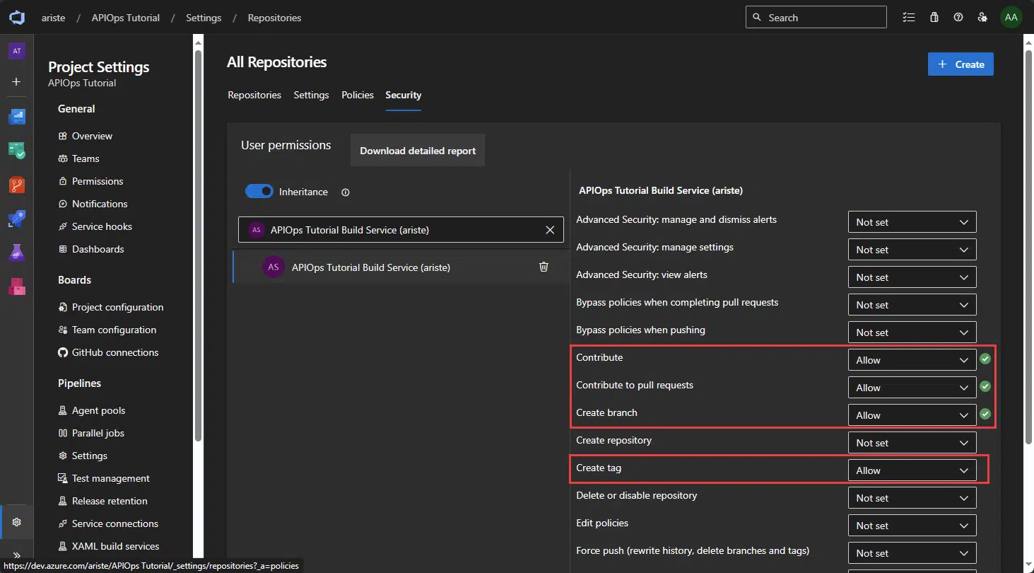
Task: Remove the Build Service from the search field
Action: (x=550, y=229)
